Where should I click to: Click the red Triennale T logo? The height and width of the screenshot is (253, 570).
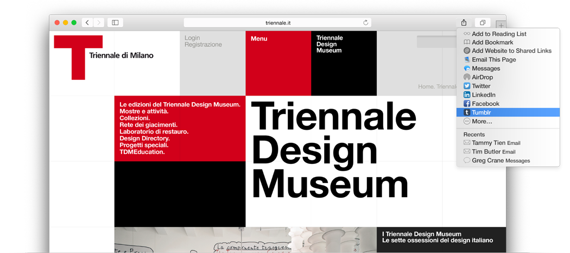pyautogui.click(x=78, y=57)
